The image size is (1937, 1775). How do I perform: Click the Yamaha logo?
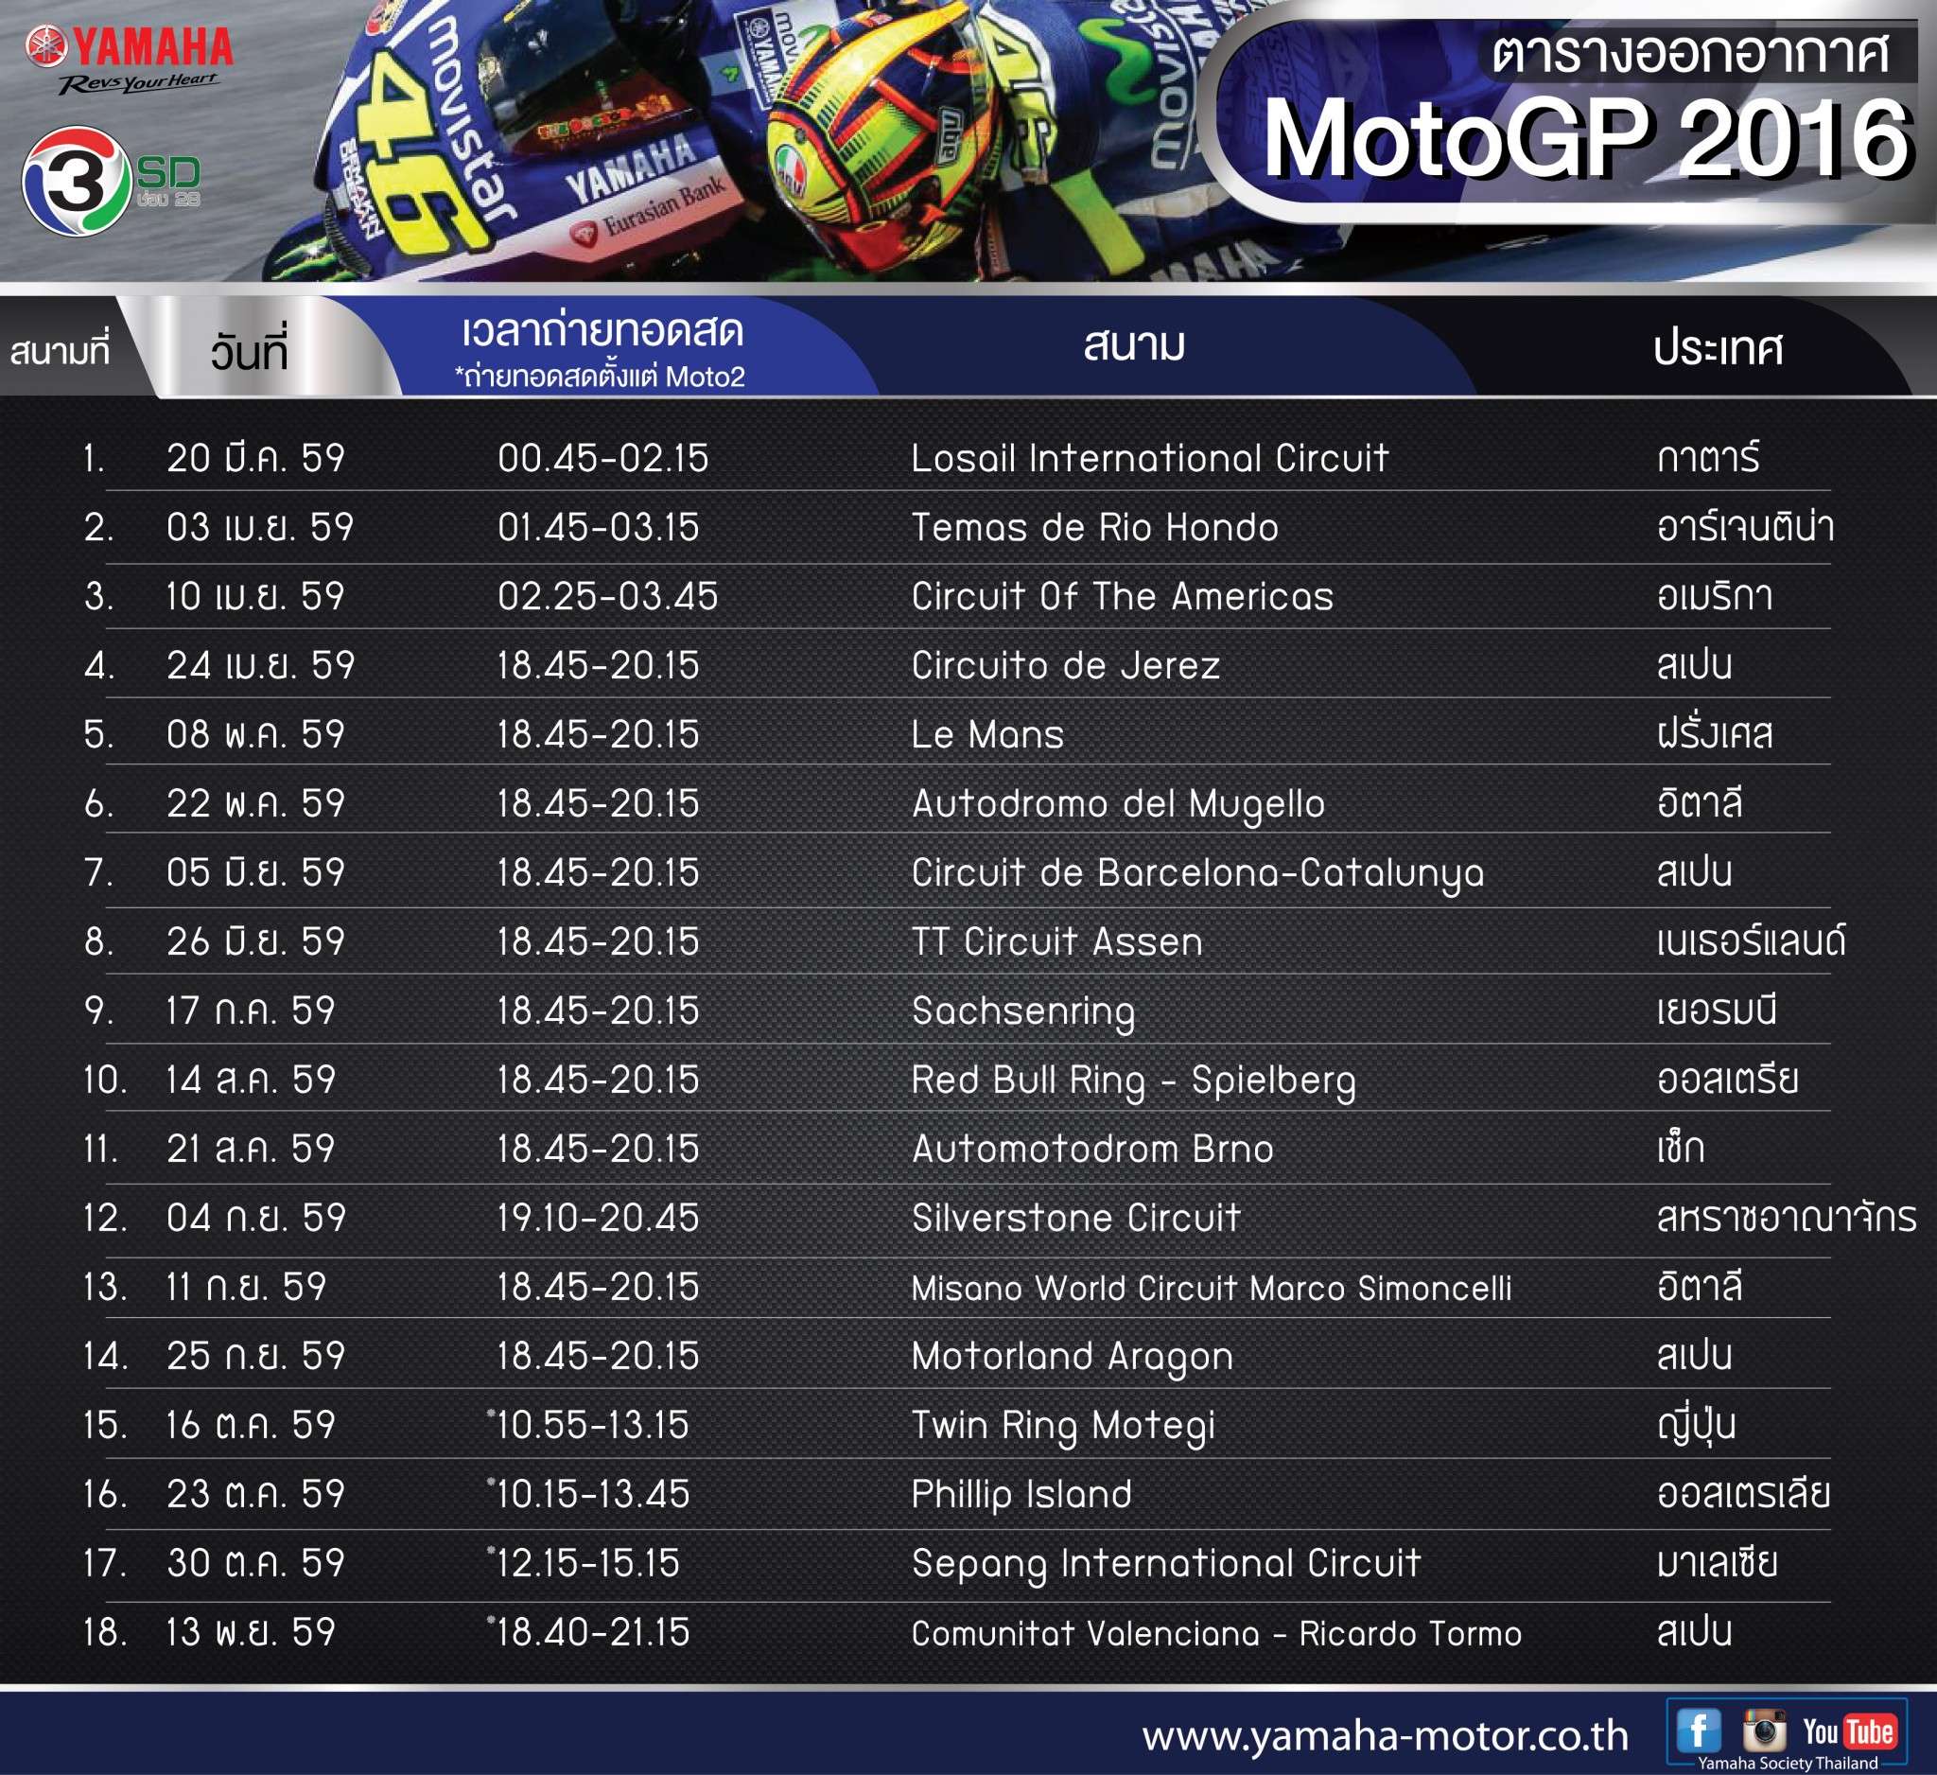tap(130, 59)
